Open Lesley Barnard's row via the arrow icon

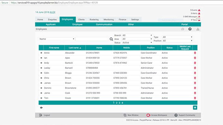tap(41, 68)
